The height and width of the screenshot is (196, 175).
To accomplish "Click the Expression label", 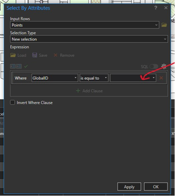I will [x=20, y=47].
